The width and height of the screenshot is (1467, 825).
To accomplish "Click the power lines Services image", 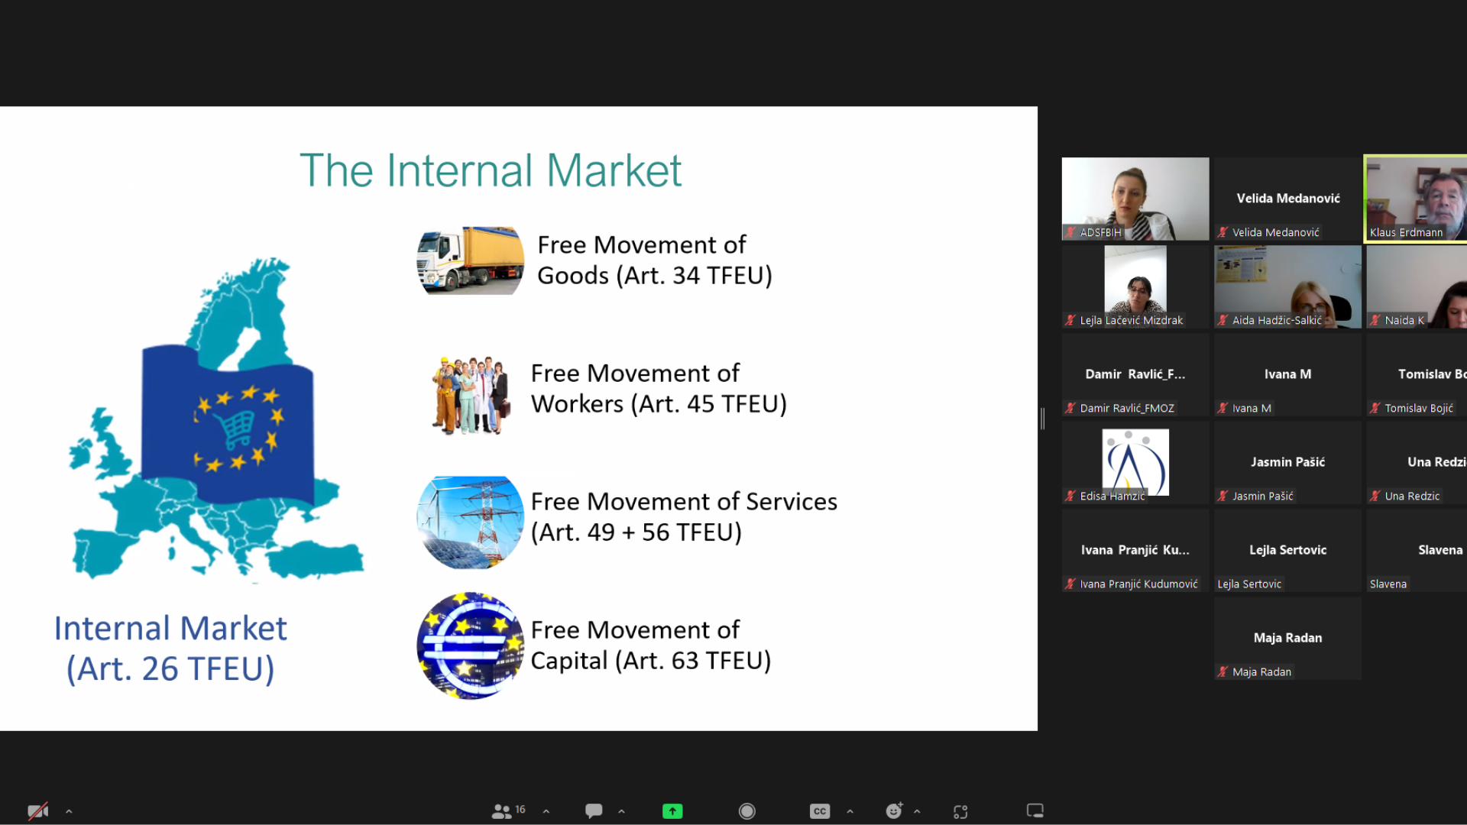I will [470, 522].
